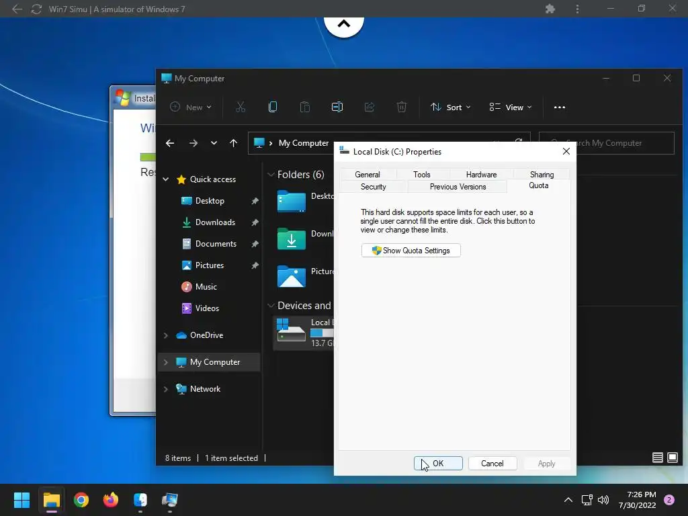Click the Show Quota Settings button
Image resolution: width=688 pixels, height=516 pixels.
pos(411,251)
